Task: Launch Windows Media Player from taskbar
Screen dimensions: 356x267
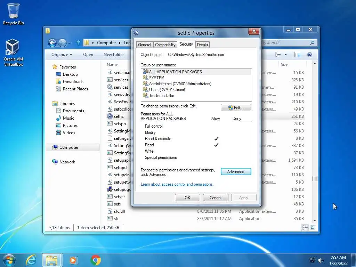Action: click(x=73, y=260)
